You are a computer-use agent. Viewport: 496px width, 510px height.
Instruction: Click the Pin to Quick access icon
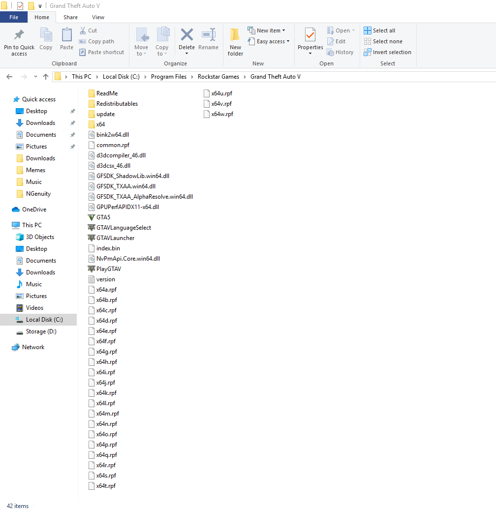pyautogui.click(x=19, y=35)
